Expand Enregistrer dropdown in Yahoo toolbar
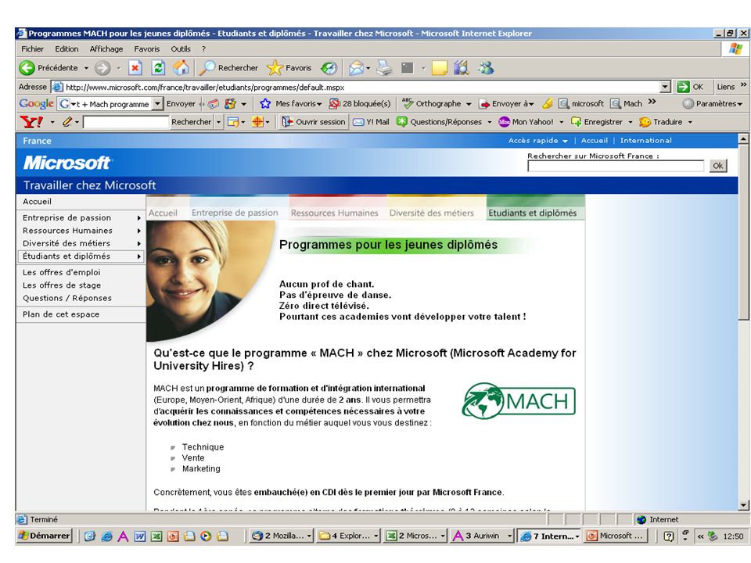751x563 pixels. (x=631, y=122)
